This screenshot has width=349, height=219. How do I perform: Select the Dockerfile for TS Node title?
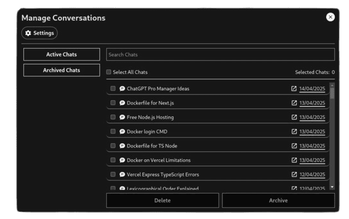click(x=152, y=146)
